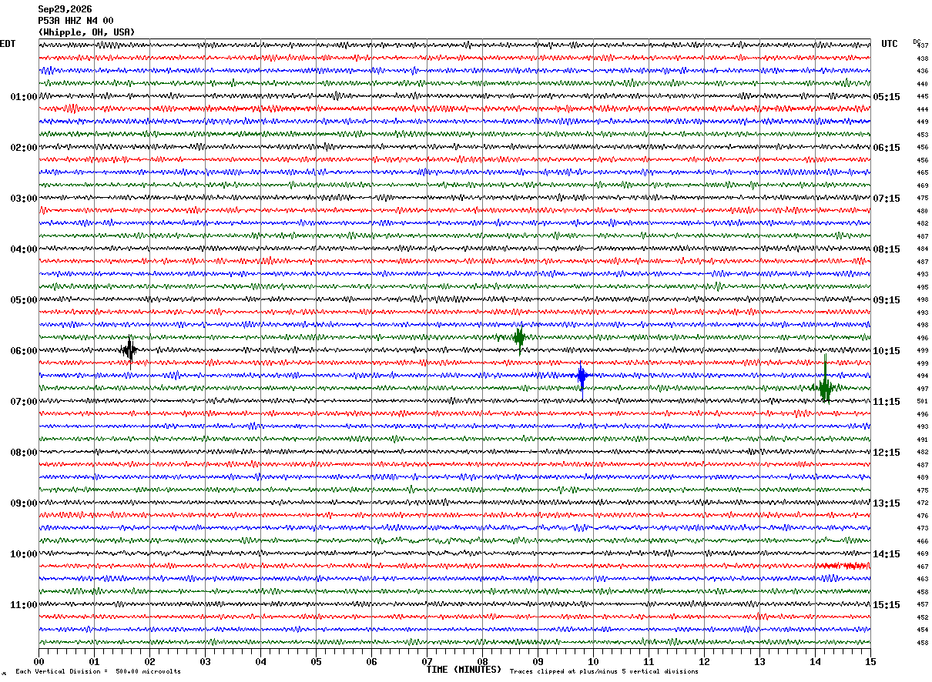Select the 11:00 EDT time label

tap(24, 605)
